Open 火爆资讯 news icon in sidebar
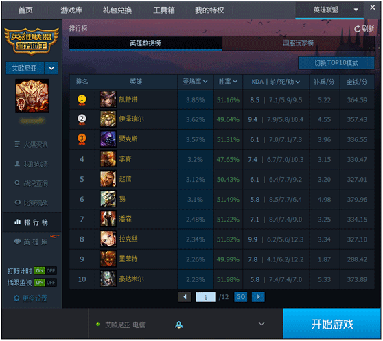 coord(17,144)
